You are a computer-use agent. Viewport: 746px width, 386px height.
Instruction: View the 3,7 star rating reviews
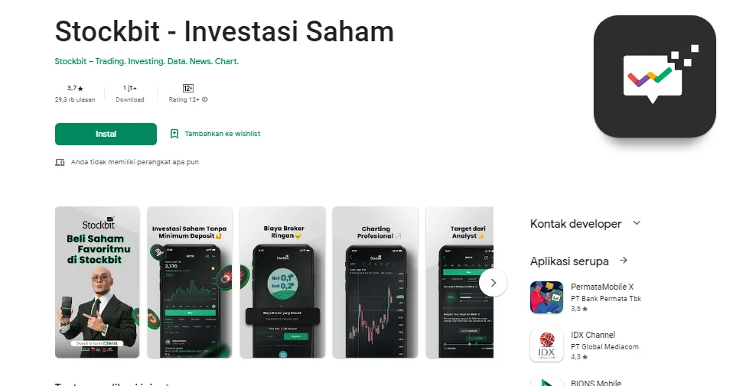(75, 93)
